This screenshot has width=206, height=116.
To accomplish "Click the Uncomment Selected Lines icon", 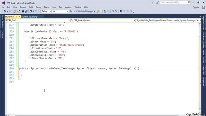I will 116,12.
